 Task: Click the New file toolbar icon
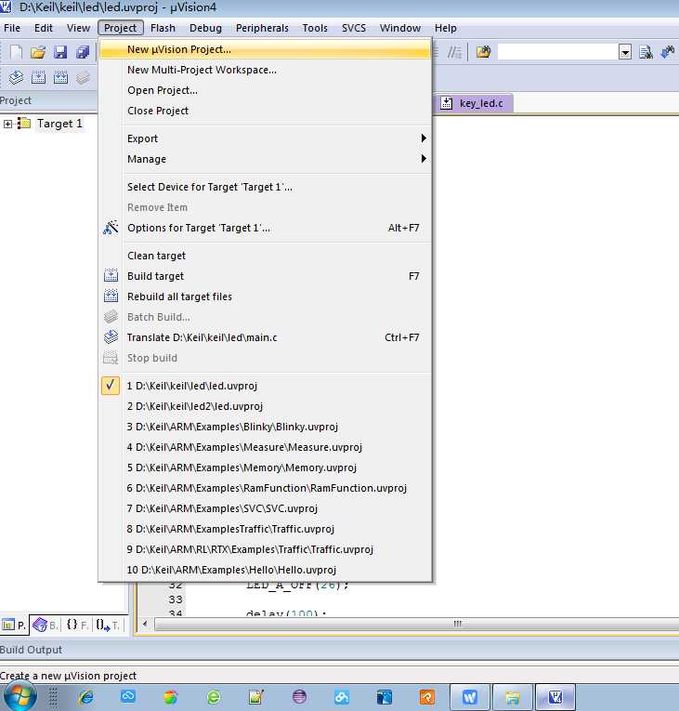tap(17, 52)
